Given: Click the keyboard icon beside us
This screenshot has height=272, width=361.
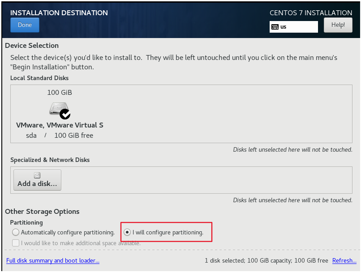Looking at the screenshot, I should pos(275,27).
